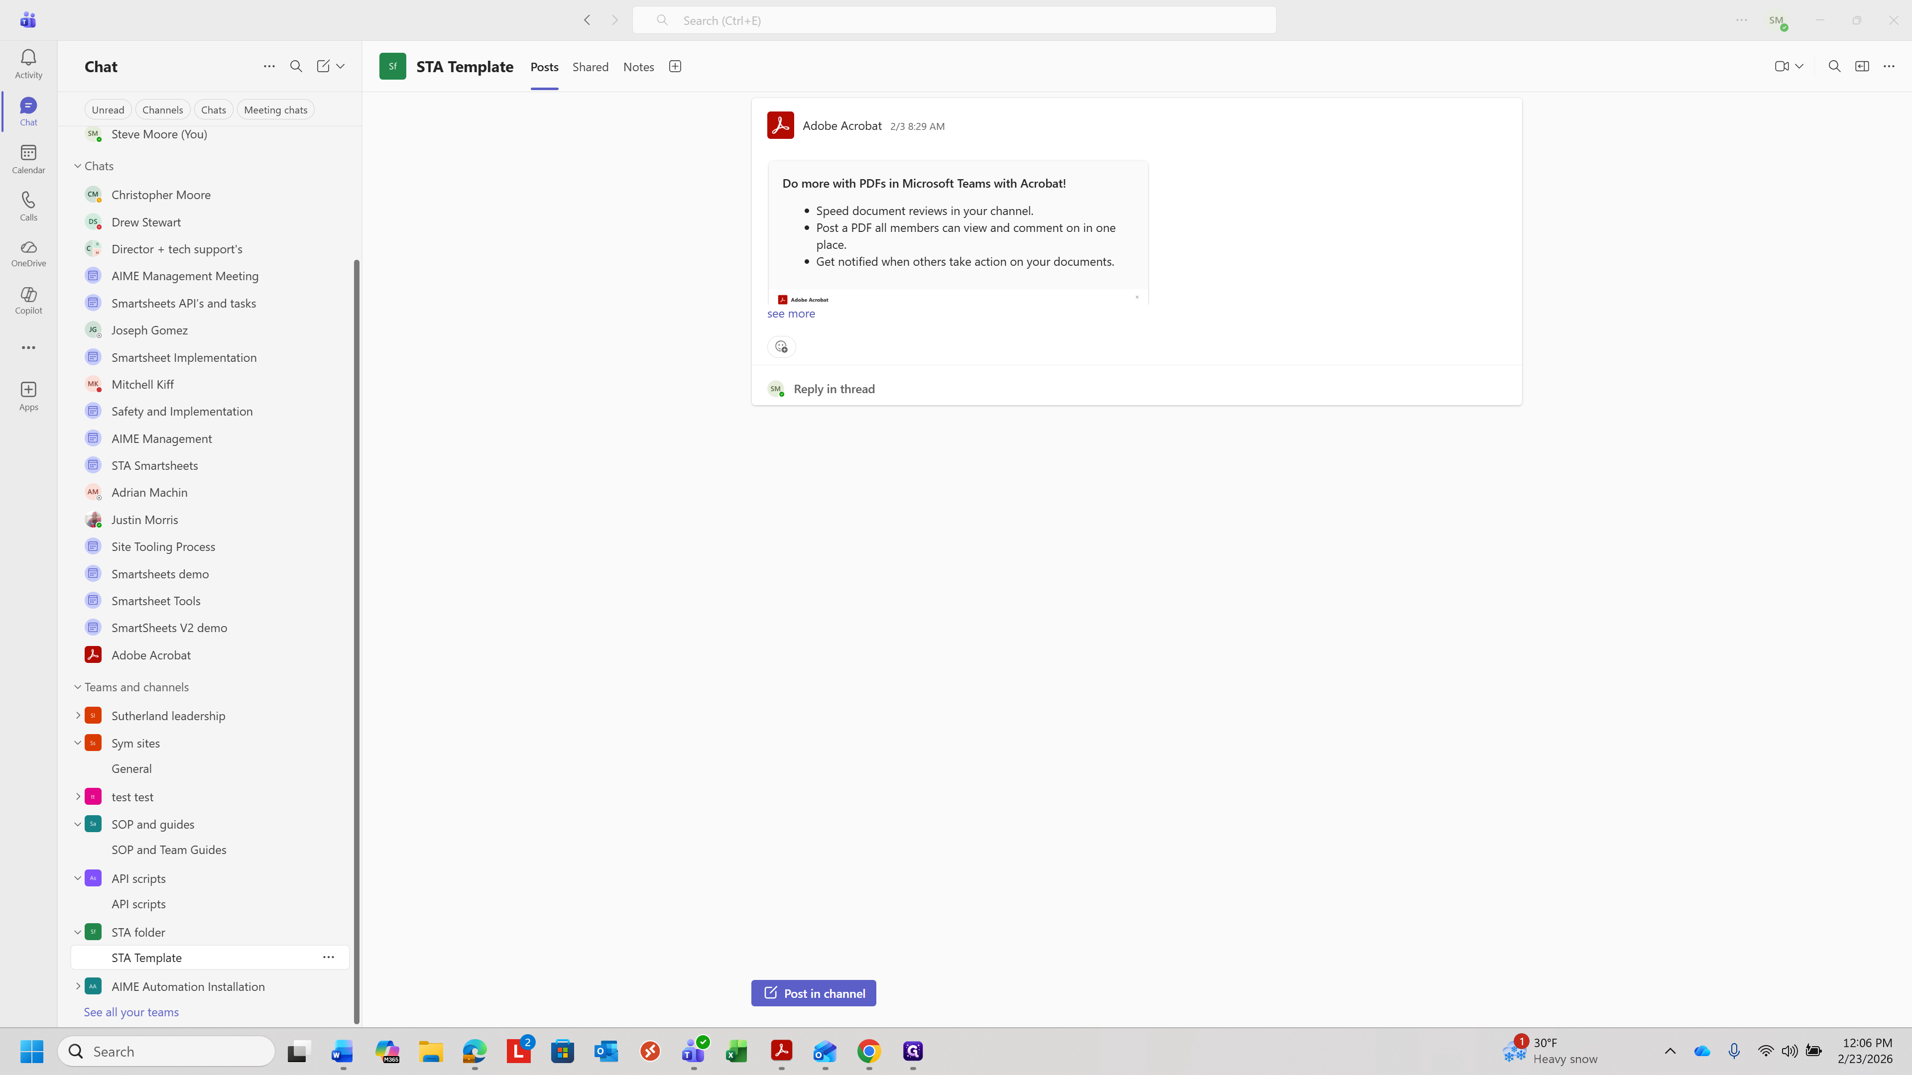Toggle the Unread filter chip
1912x1075 pixels.
pos(108,110)
